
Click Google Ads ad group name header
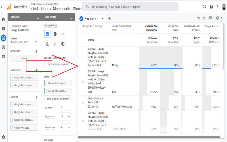[121, 28]
